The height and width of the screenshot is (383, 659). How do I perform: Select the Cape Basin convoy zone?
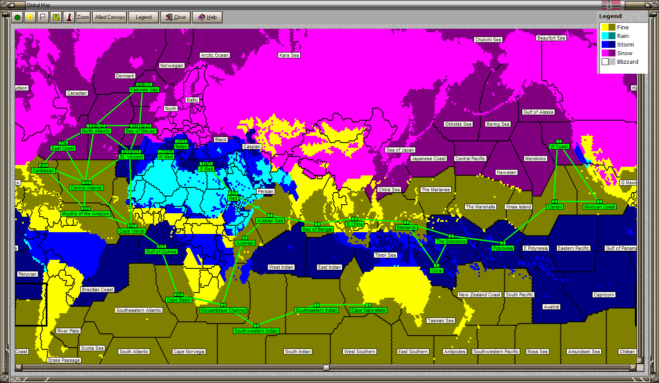tap(179, 300)
